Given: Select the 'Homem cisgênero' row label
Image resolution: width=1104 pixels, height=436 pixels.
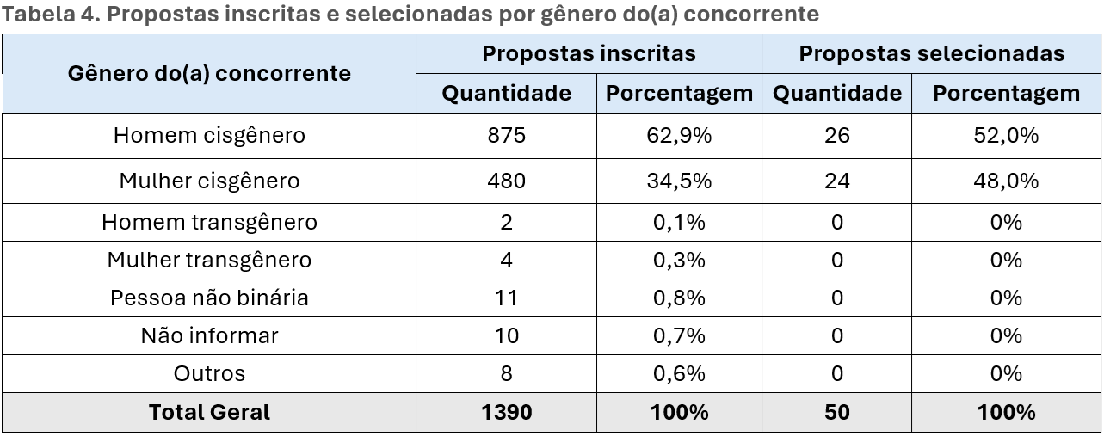Looking at the screenshot, I should point(209,135).
